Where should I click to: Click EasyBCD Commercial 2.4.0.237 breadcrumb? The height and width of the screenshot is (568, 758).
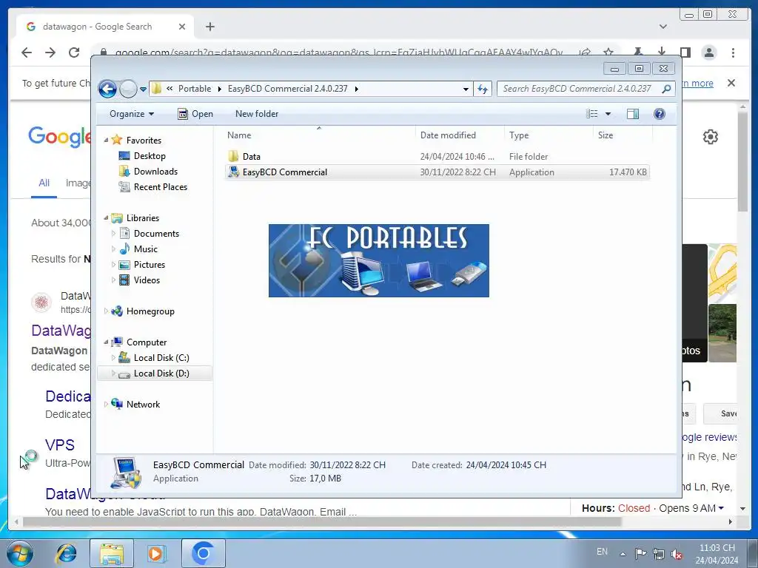pyautogui.click(x=287, y=89)
